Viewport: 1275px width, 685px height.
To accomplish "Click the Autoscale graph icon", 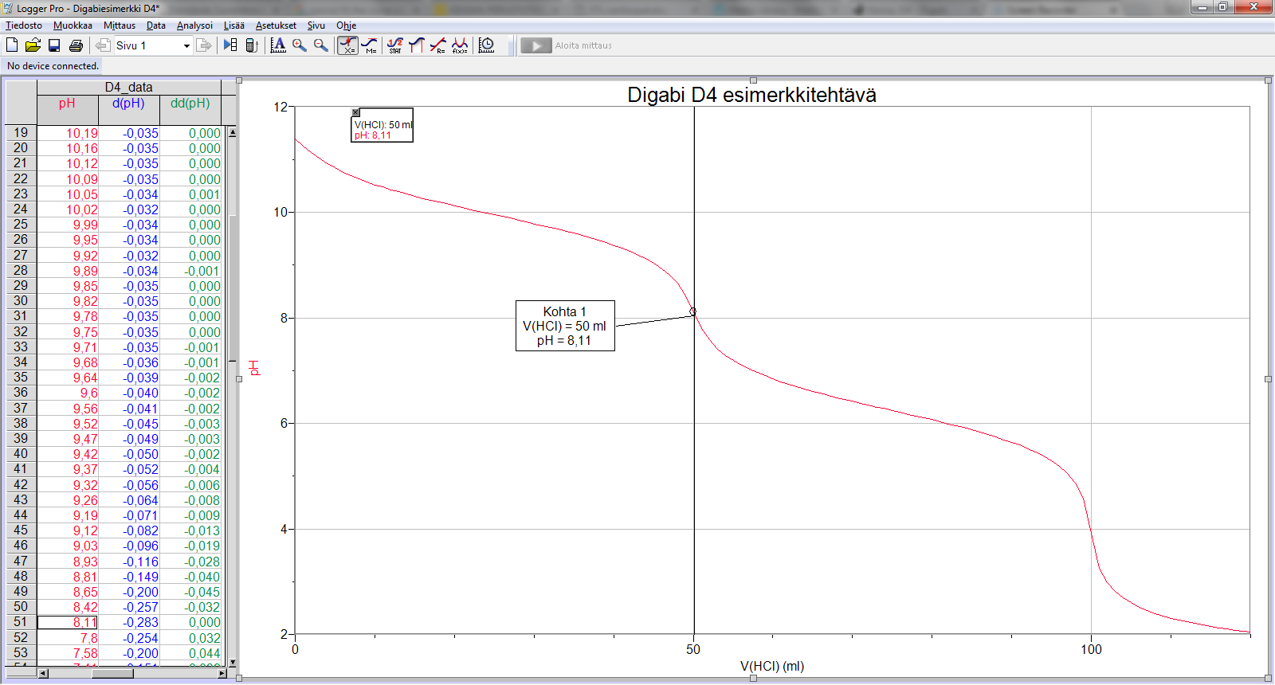I will pyautogui.click(x=278, y=45).
